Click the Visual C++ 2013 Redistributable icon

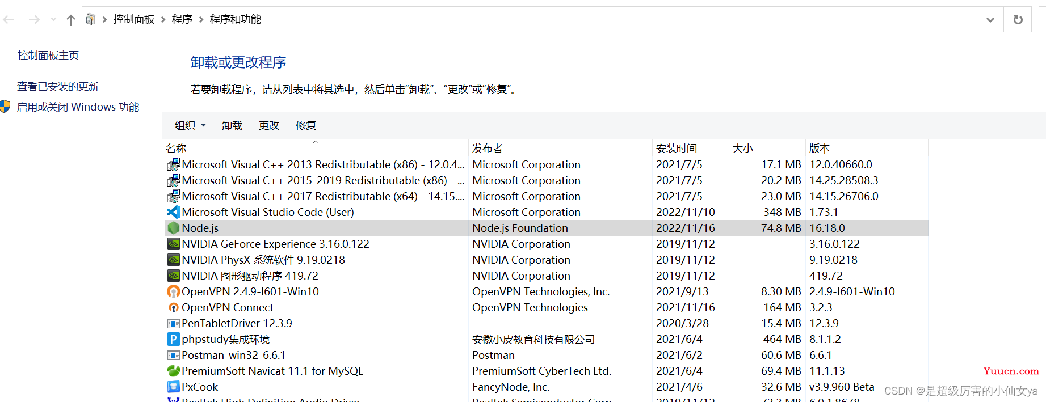click(x=174, y=165)
